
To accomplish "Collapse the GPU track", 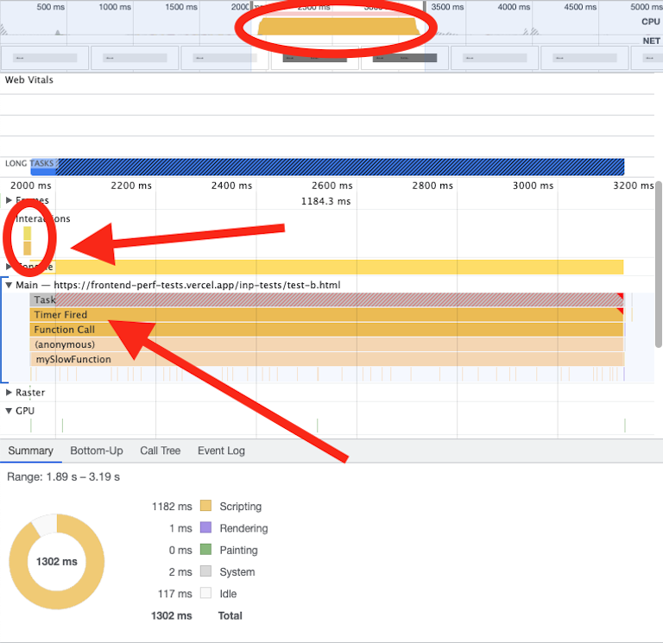I will [9, 411].
